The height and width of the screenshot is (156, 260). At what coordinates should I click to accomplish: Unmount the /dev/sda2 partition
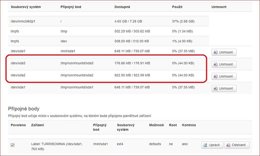click(224, 76)
